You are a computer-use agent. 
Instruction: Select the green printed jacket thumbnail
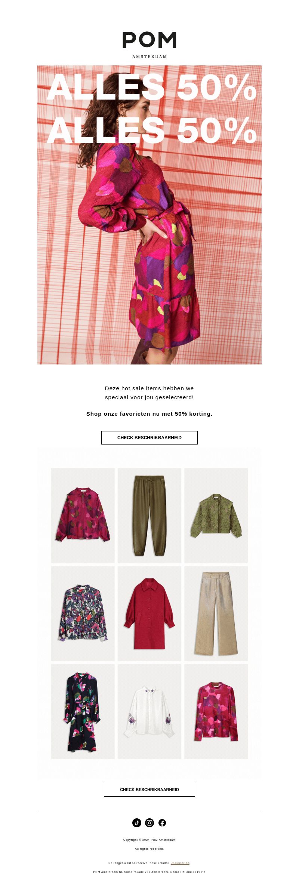point(216,516)
